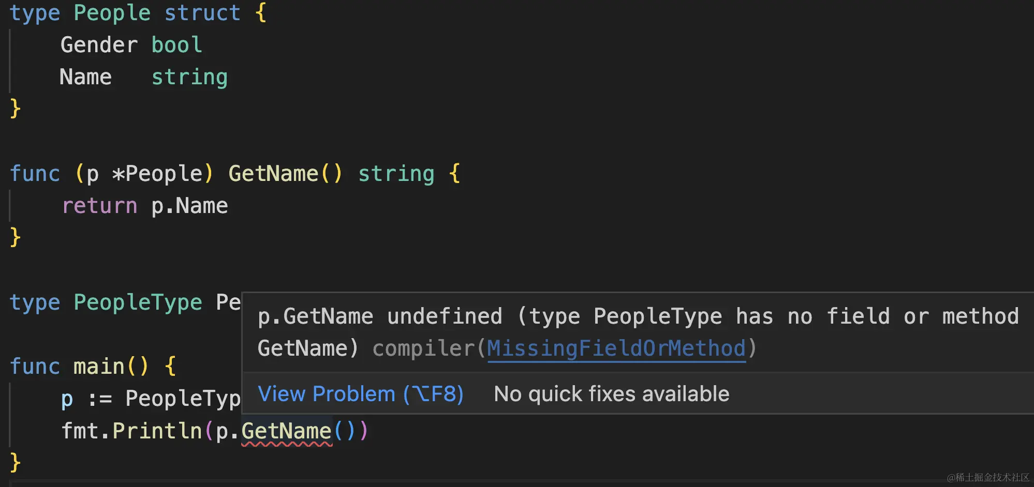Open the MissingFieldOrMethod compiler link
Image resolution: width=1034 pixels, height=487 pixels.
(616, 348)
